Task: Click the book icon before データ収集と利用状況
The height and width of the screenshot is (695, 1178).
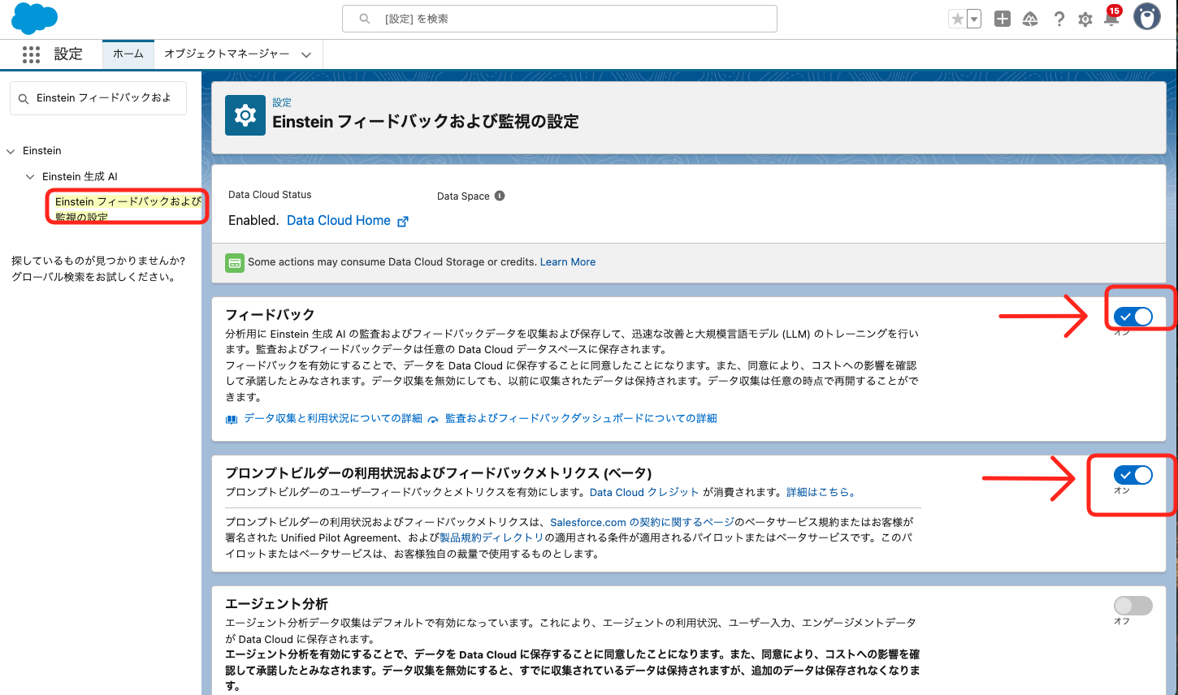Action: tap(232, 419)
